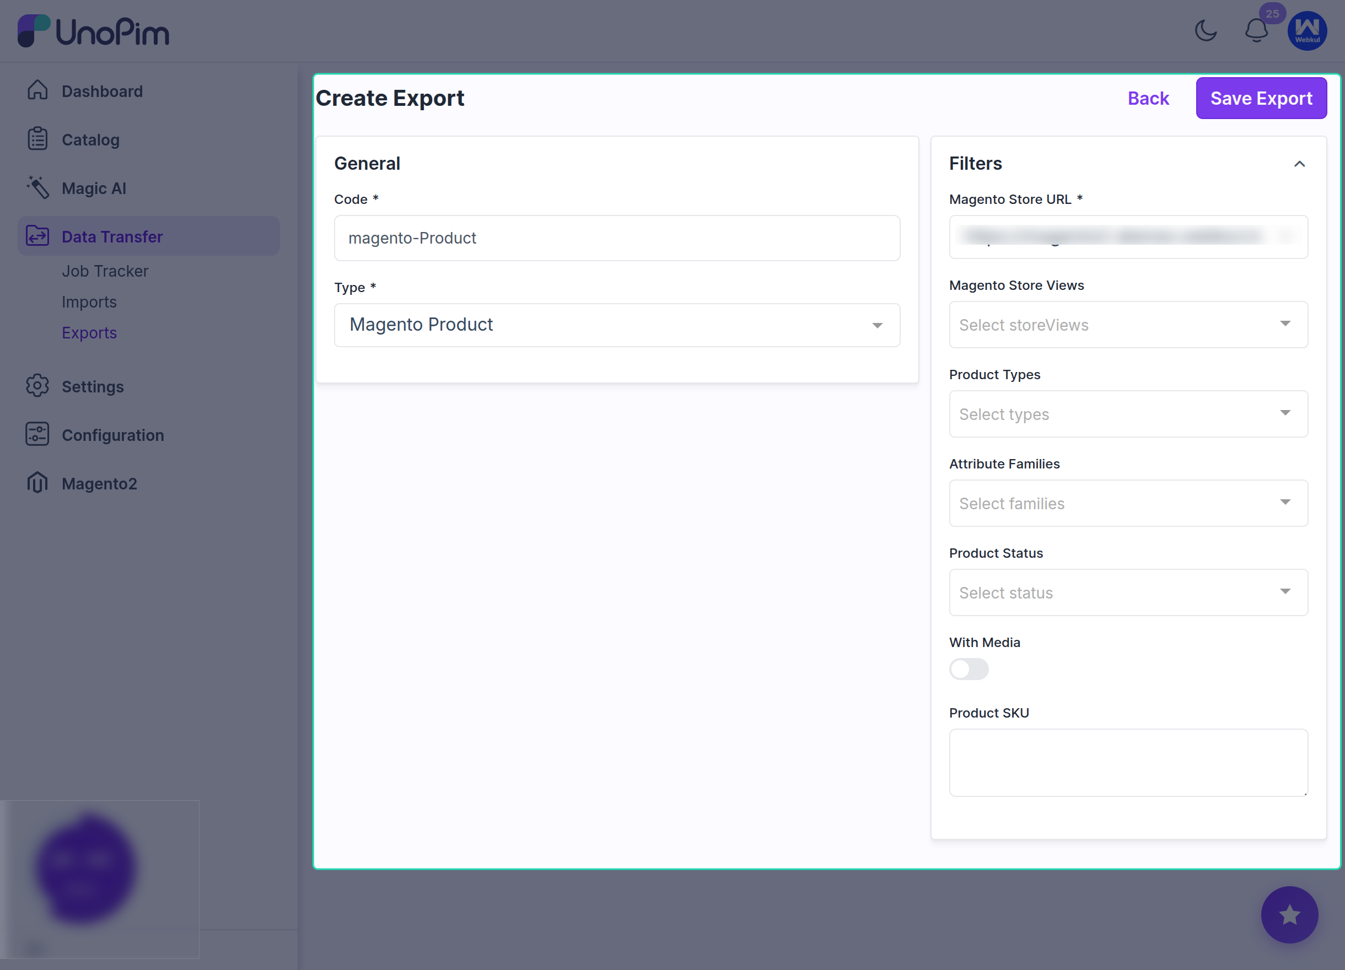Click the Settings gear icon
The image size is (1345, 970).
(37, 386)
